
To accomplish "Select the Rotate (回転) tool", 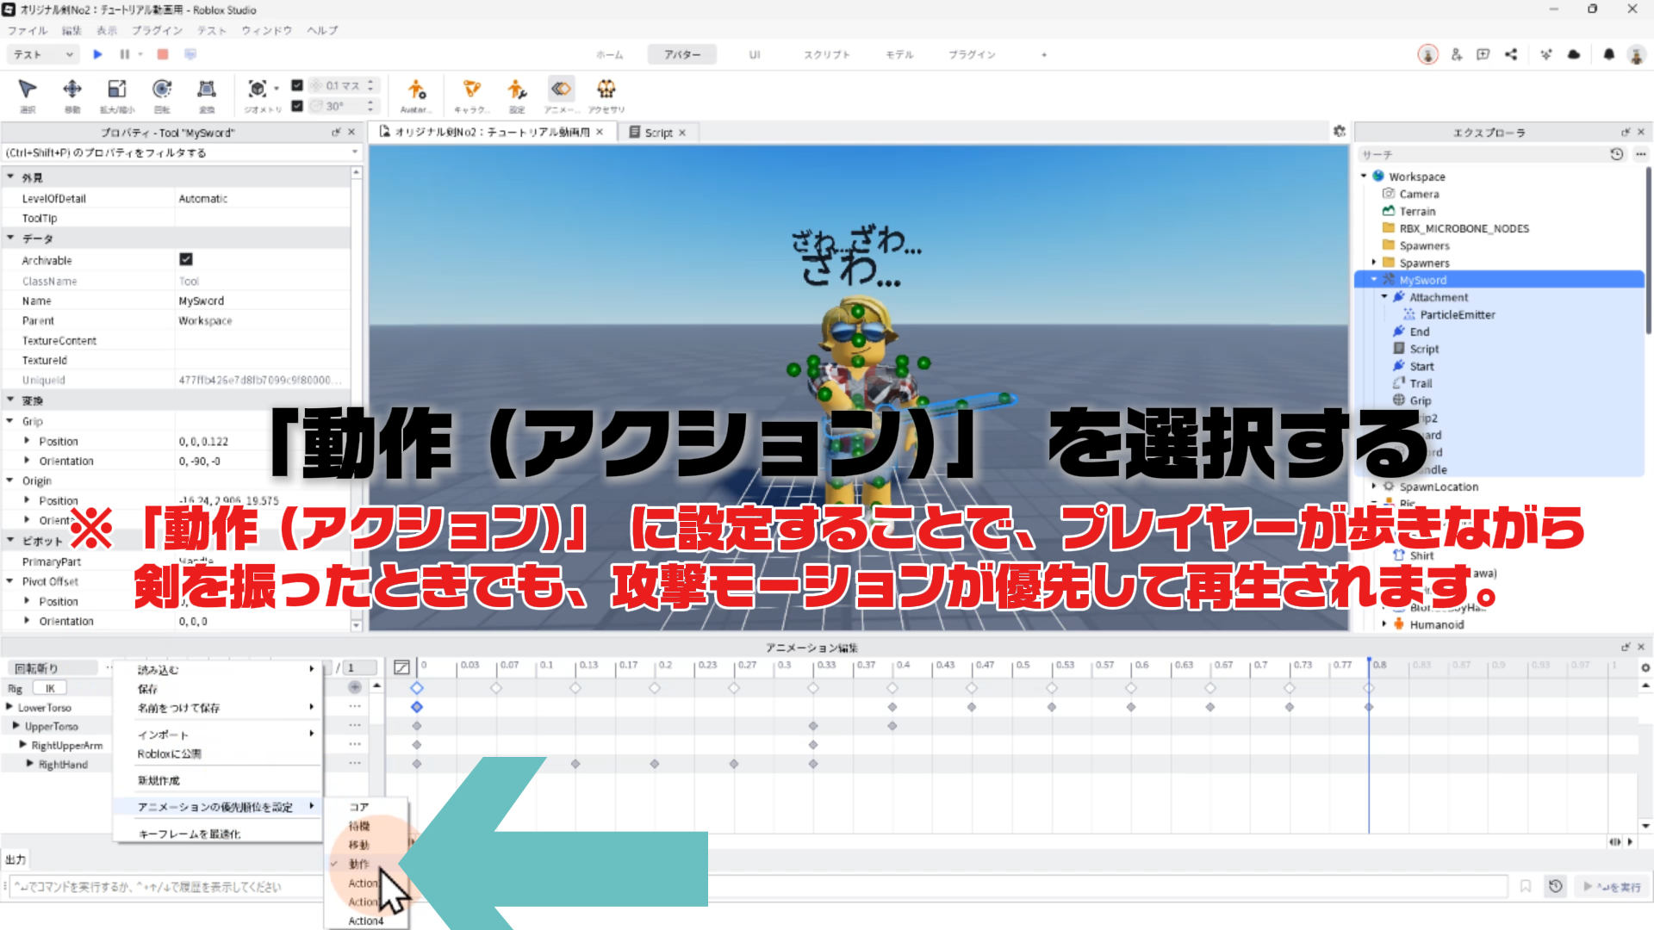I will (161, 90).
